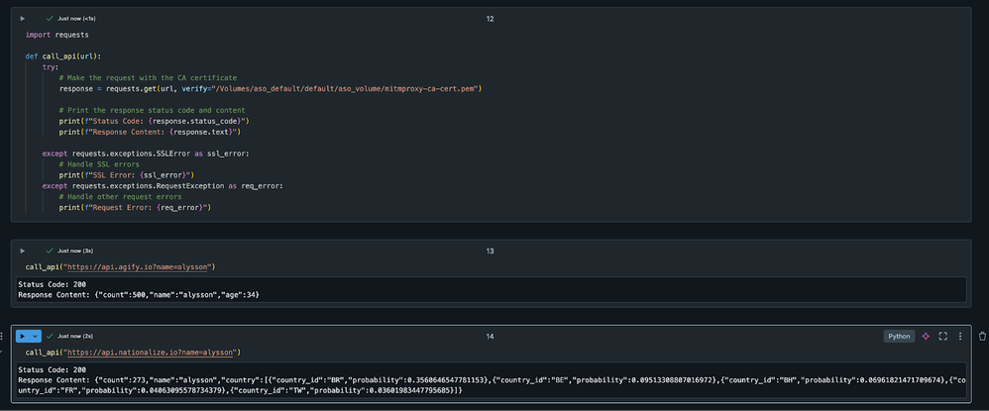
Task: Run cell 13 with its play icon
Action: [23, 251]
